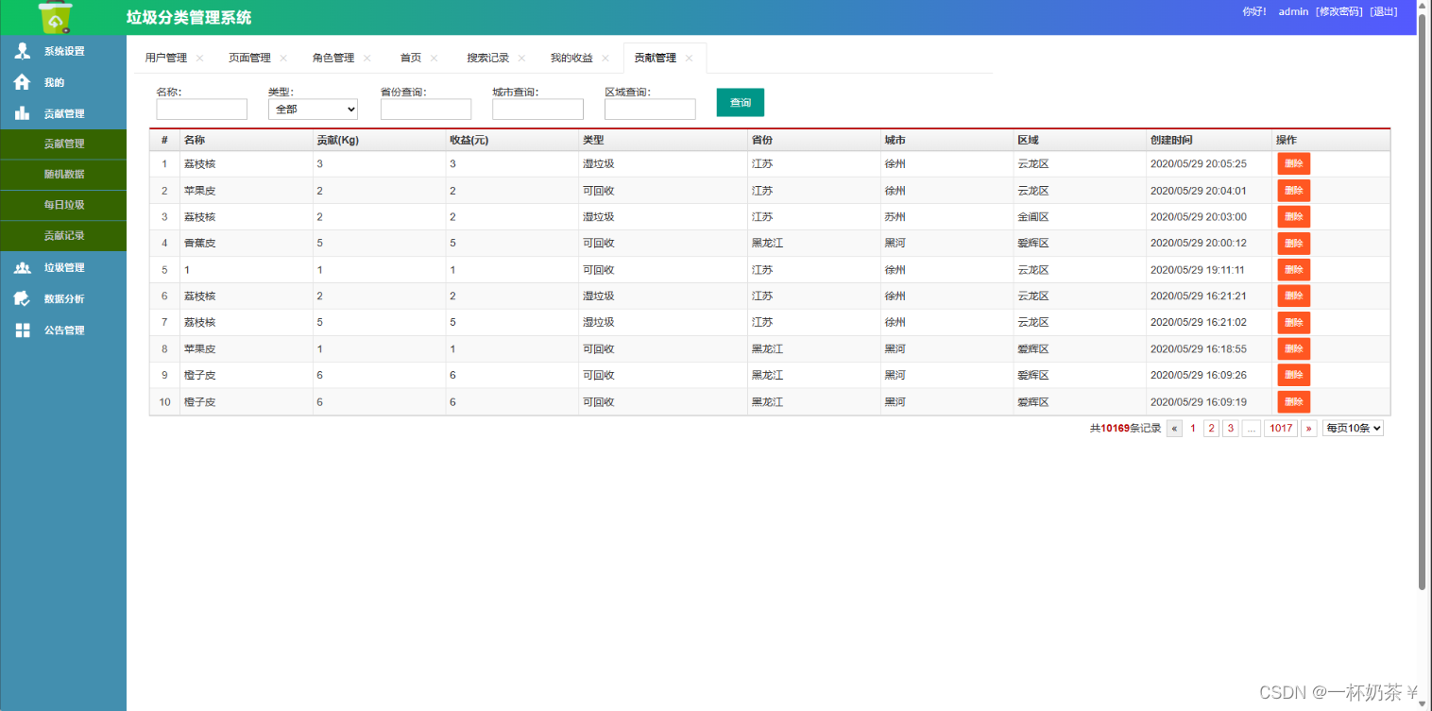Focus the 省份查询 input field
This screenshot has width=1432, height=711.
pos(426,110)
